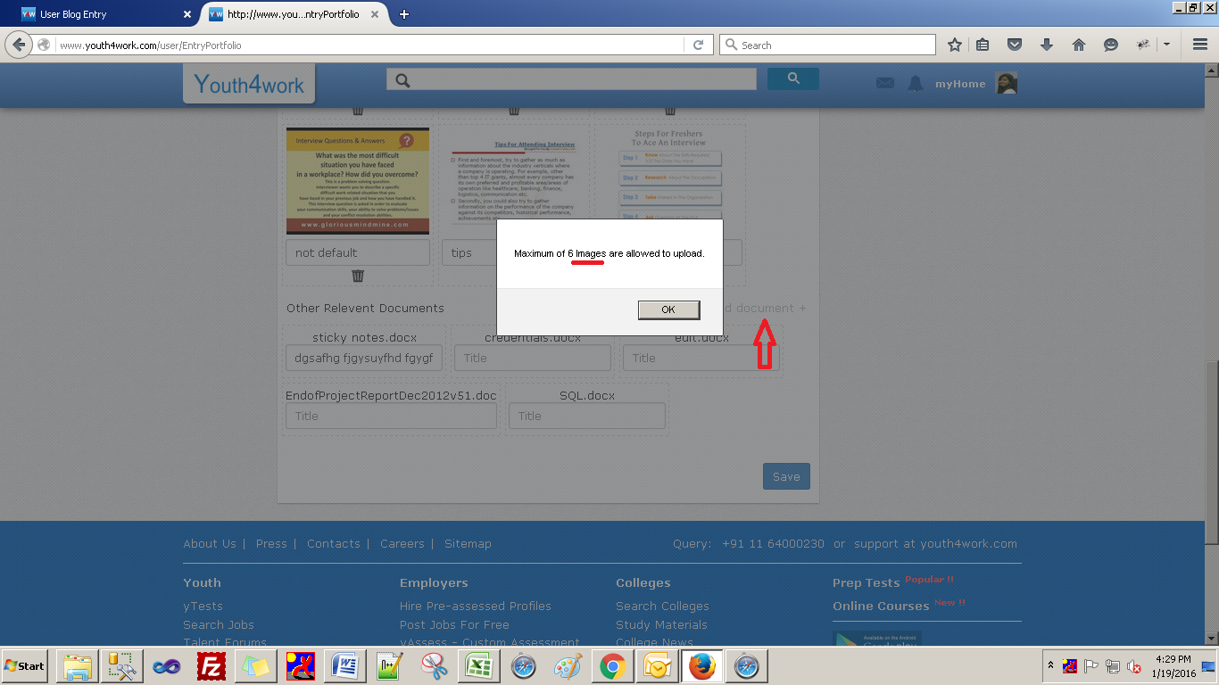Open the Careers footer link
Screen dimensions: 1219x685
(402, 543)
